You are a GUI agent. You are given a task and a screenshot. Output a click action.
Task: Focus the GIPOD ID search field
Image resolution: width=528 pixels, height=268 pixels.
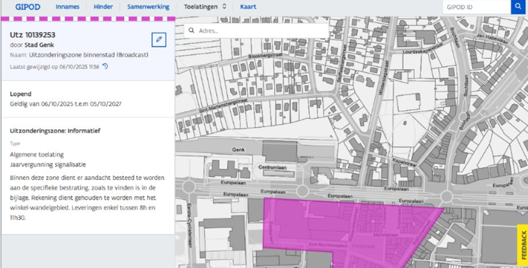click(476, 7)
